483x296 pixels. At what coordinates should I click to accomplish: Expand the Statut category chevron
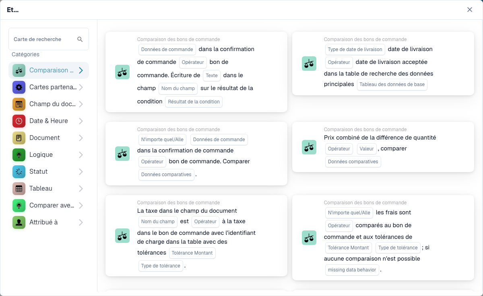point(81,172)
